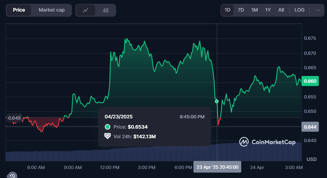
Task: Select the 1D time range
Action: (227, 10)
